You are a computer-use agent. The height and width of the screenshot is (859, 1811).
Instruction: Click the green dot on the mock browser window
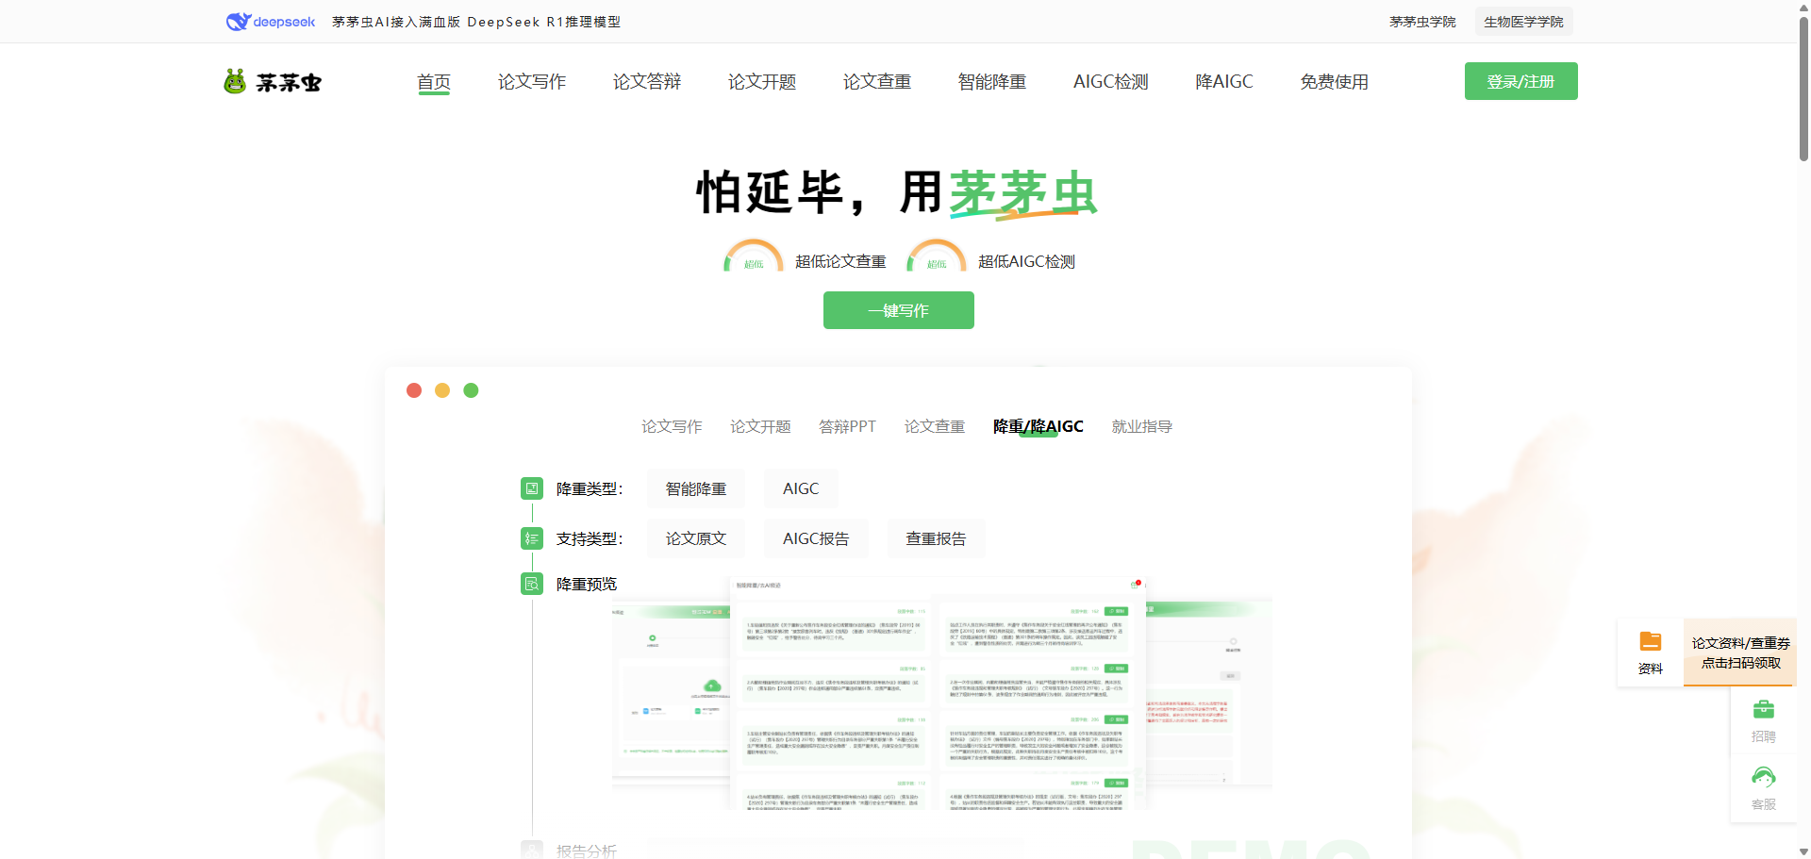[471, 389]
